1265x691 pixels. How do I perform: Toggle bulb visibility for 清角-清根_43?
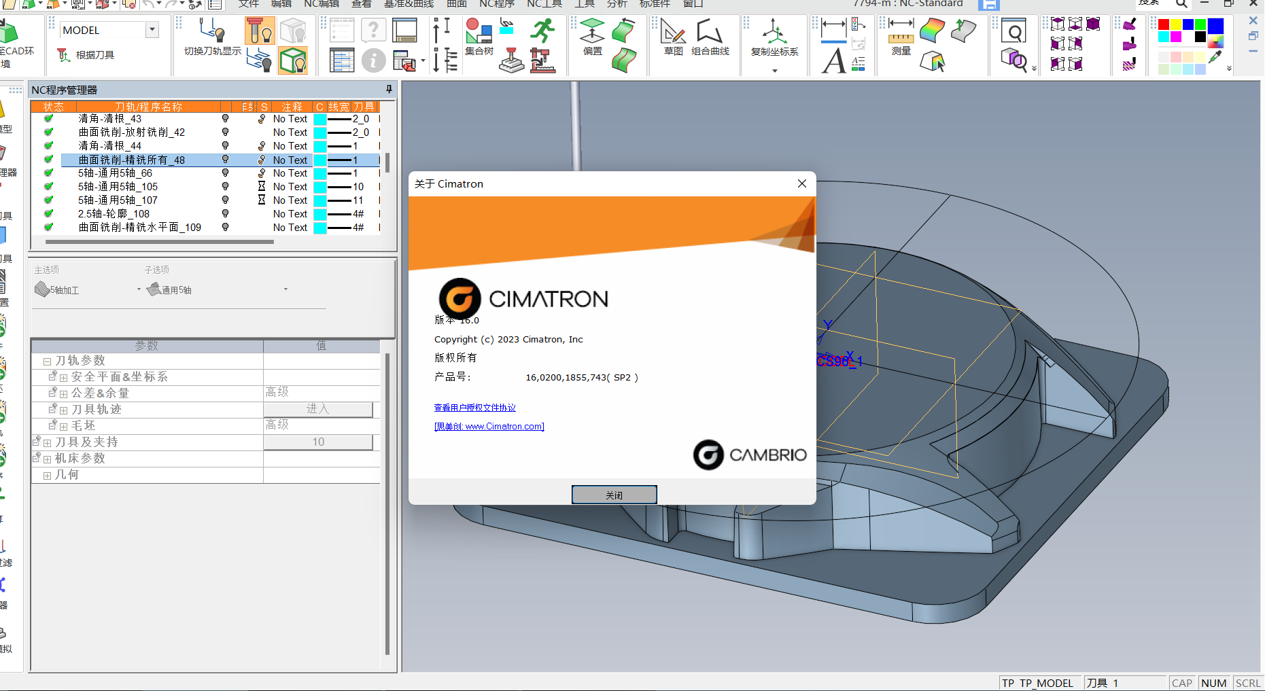(x=225, y=118)
